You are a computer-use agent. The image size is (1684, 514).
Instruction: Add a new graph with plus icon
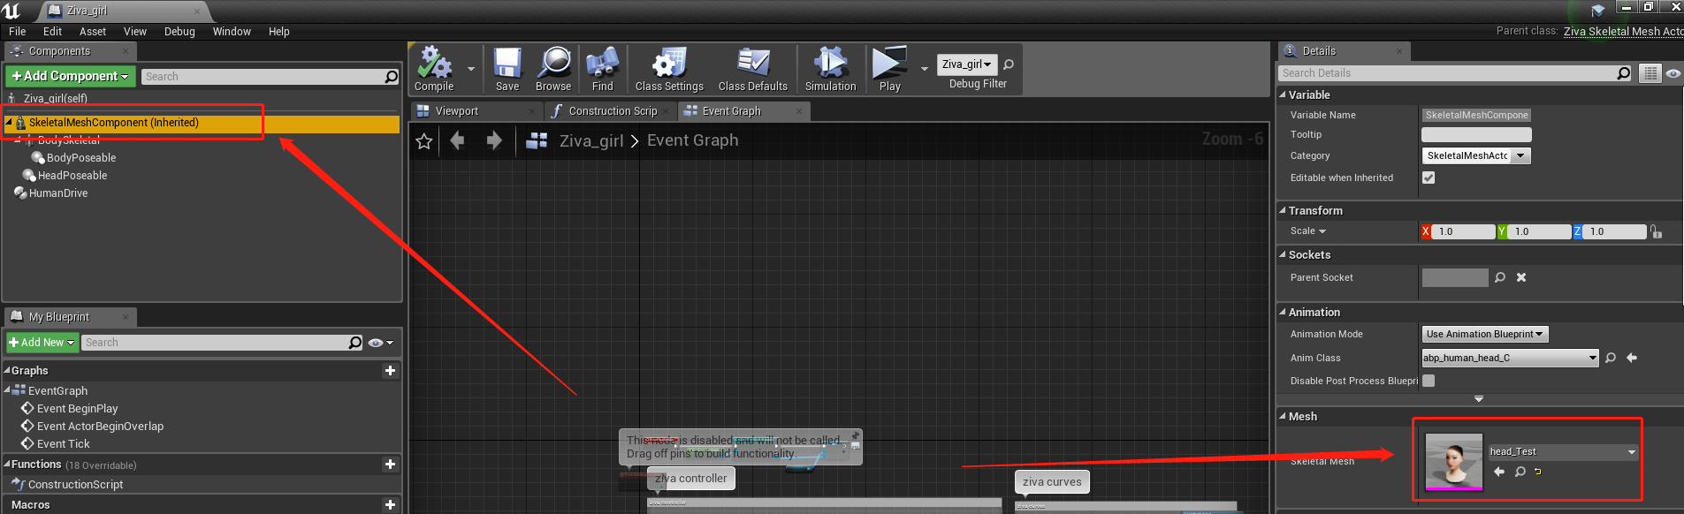click(390, 371)
